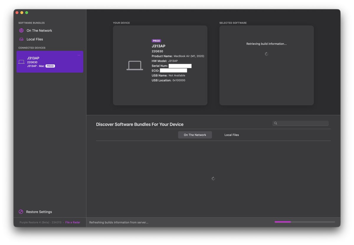Click the Restore Settings pencil icon
354x245 pixels.
pos(21,212)
